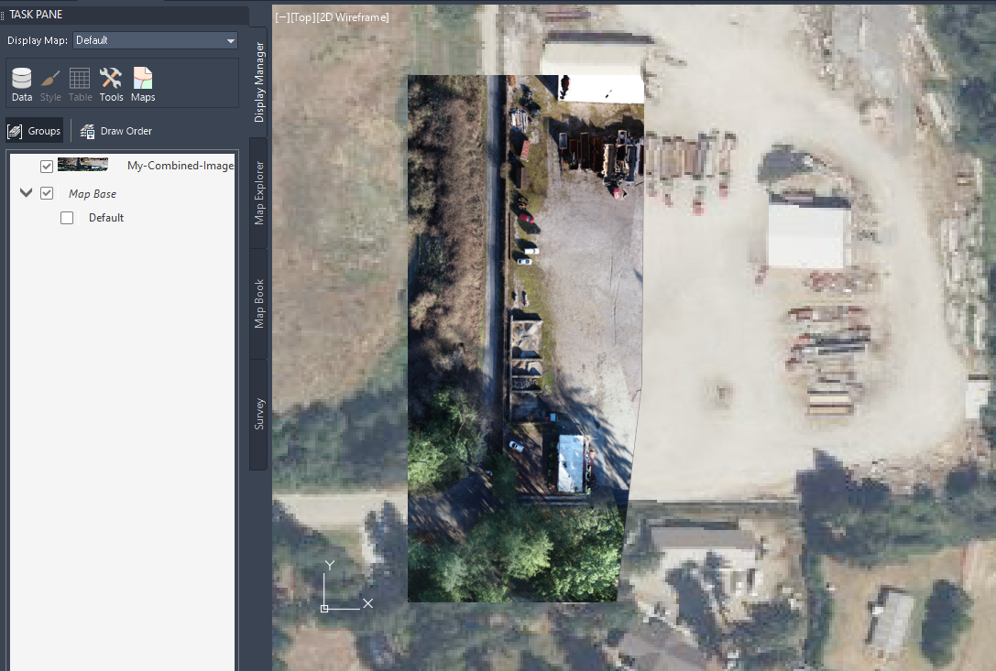Collapse the Map Base tree node

coord(25,193)
